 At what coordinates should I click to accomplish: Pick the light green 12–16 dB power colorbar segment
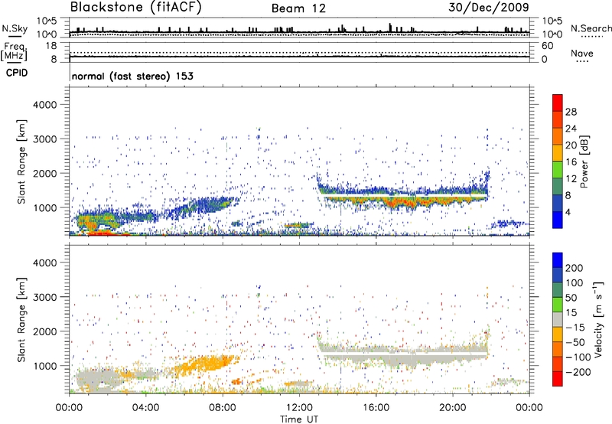click(558, 170)
